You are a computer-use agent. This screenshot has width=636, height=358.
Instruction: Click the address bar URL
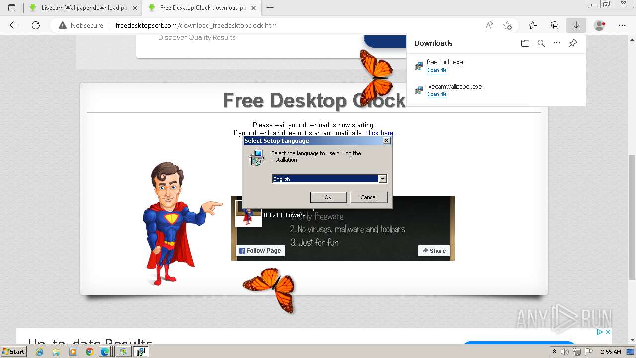197,25
